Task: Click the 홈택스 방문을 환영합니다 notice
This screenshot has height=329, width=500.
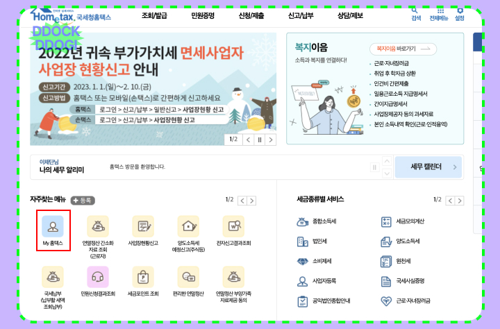Action: click(137, 167)
